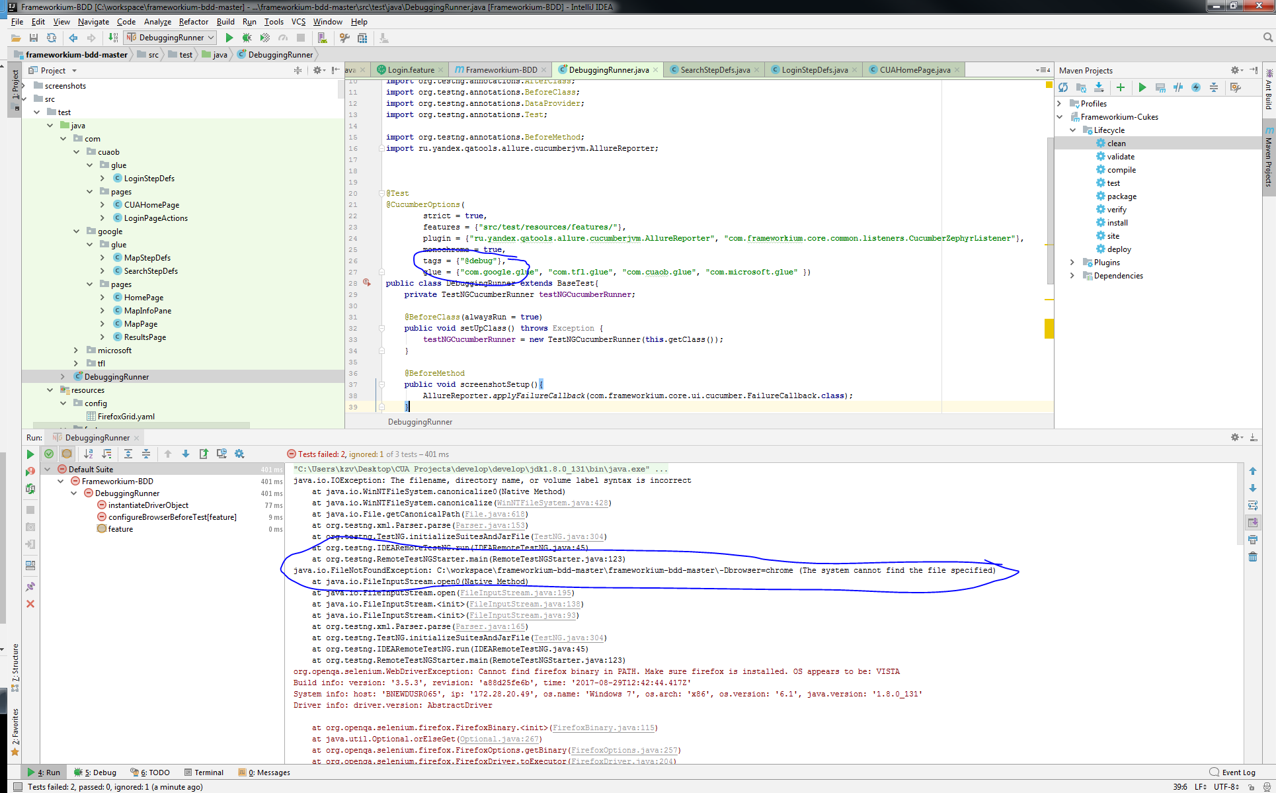Reimport all Maven projects

[x=1063, y=87]
